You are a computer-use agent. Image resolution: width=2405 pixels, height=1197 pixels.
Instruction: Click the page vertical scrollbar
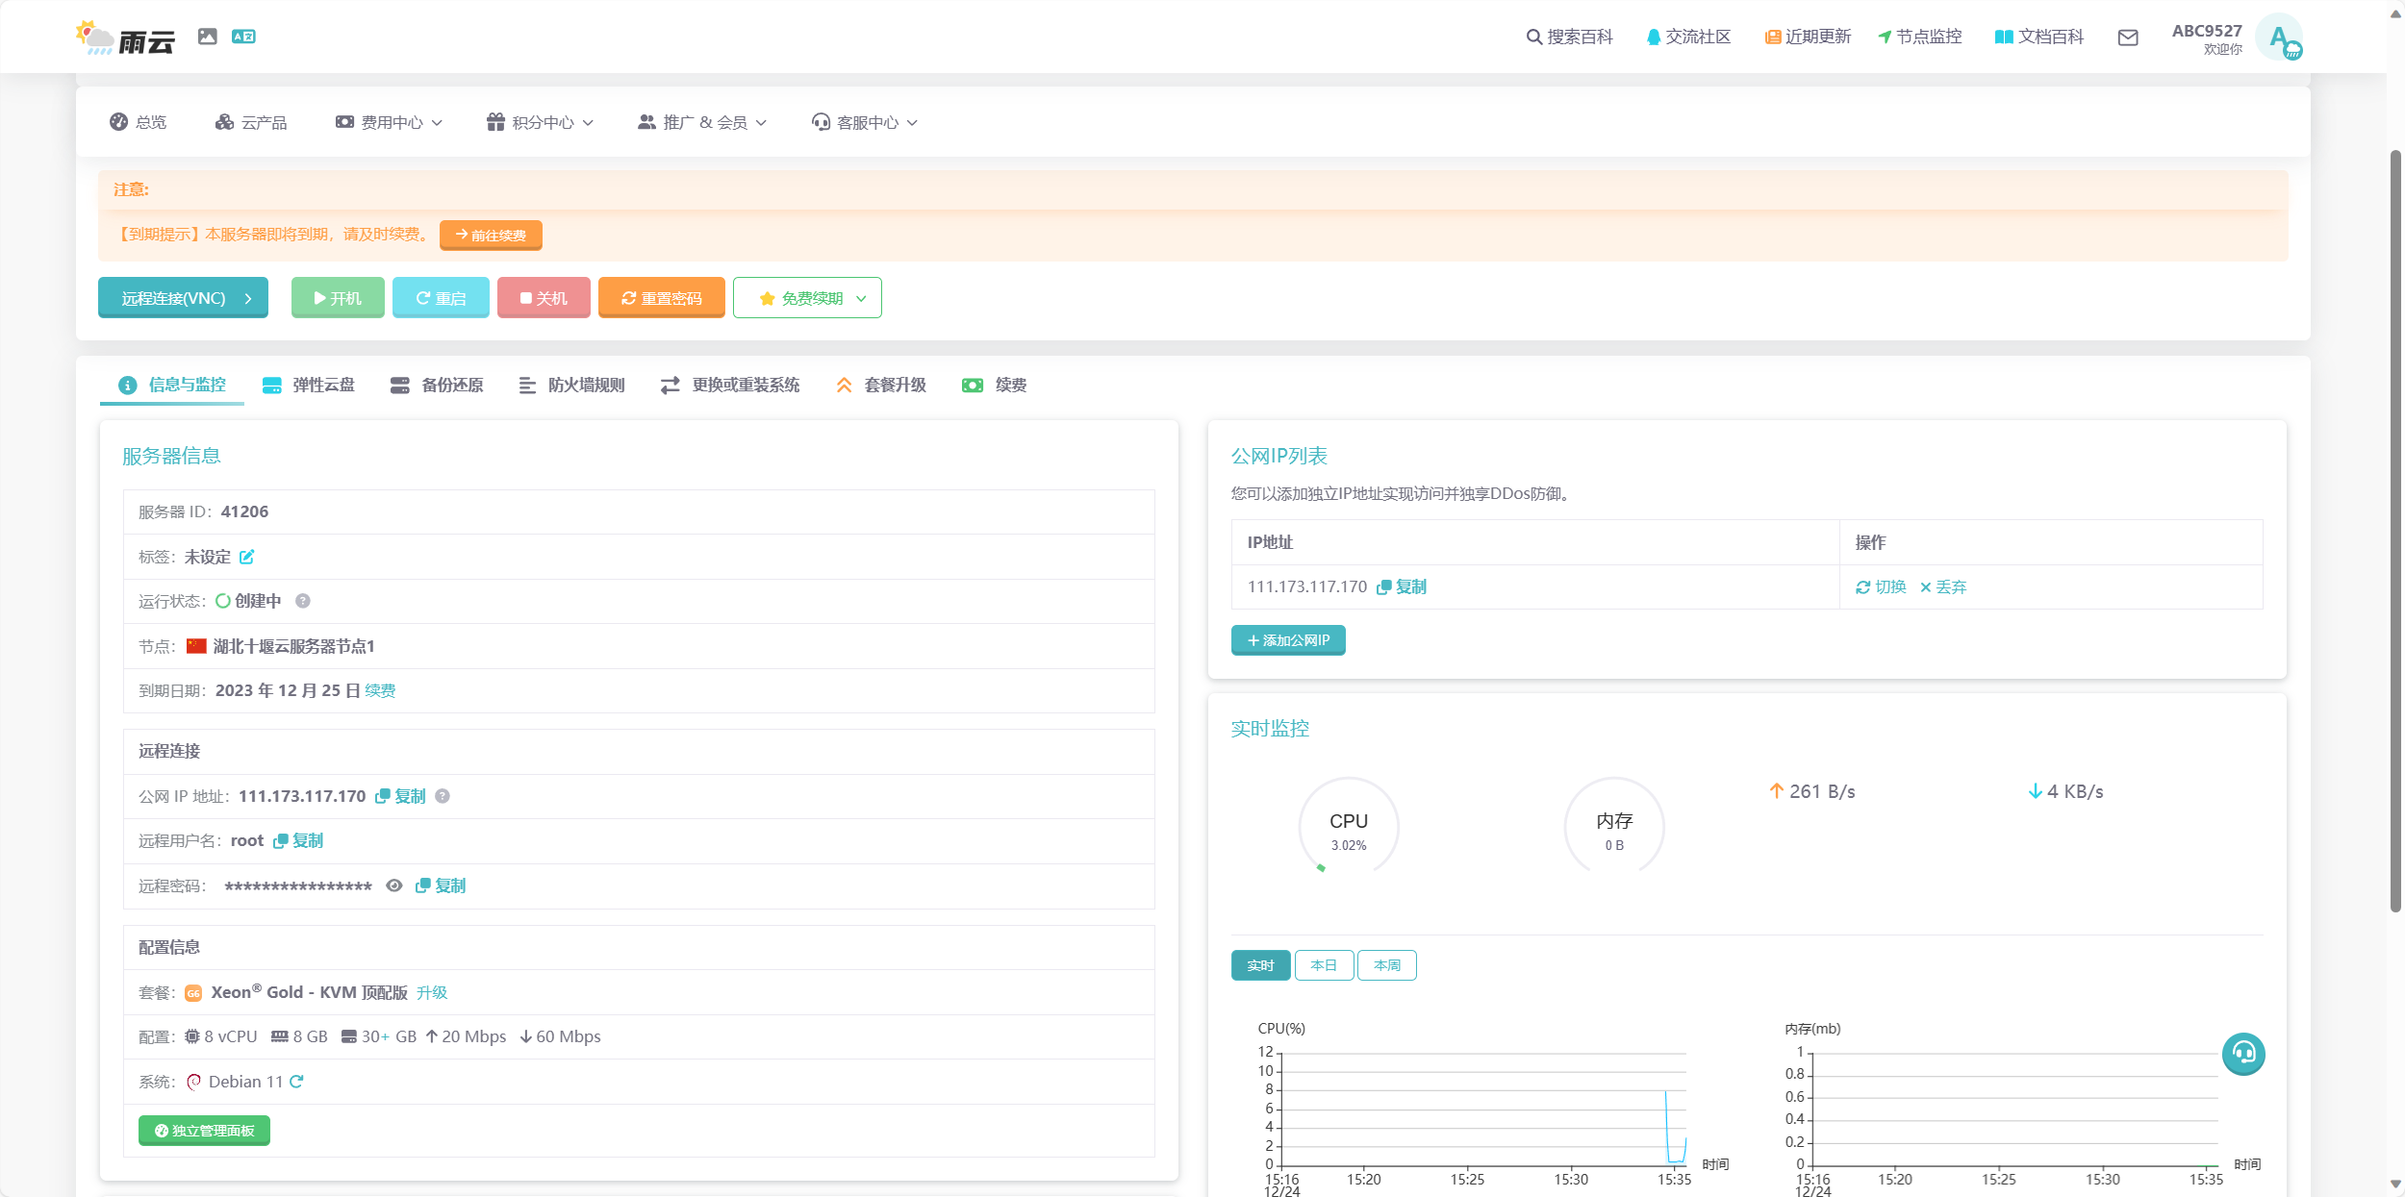point(2395,529)
